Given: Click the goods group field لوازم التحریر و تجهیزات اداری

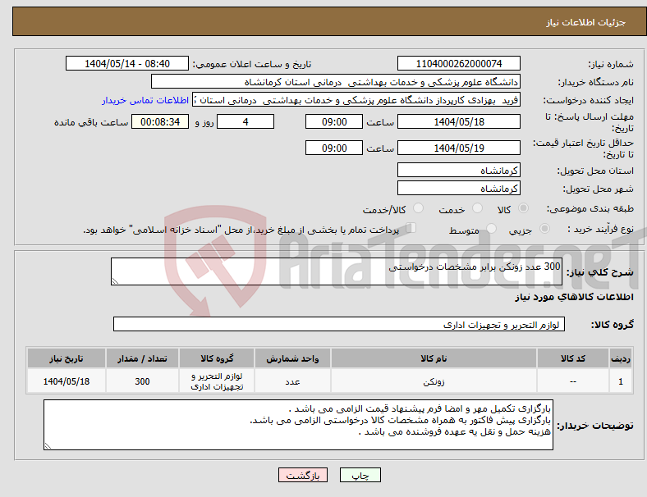Looking at the screenshot, I should point(339,324).
